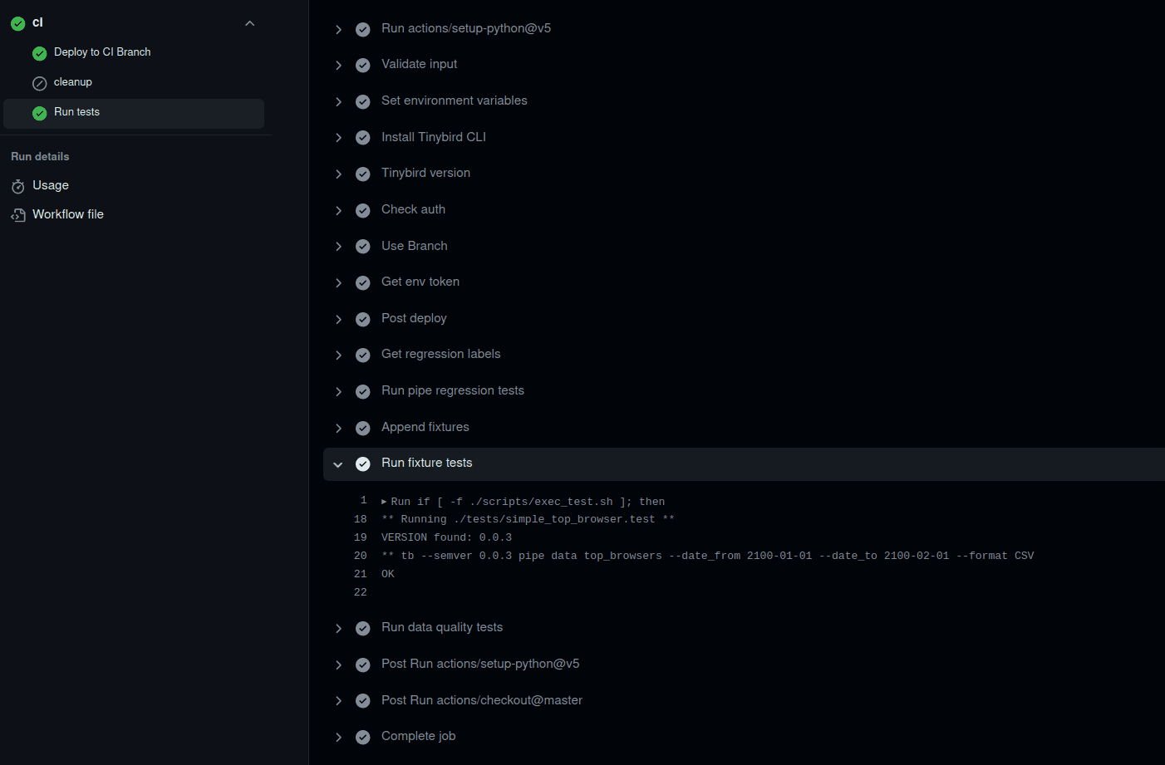The width and height of the screenshot is (1165, 765).
Task: Expand the Get env token step
Action: tap(338, 282)
